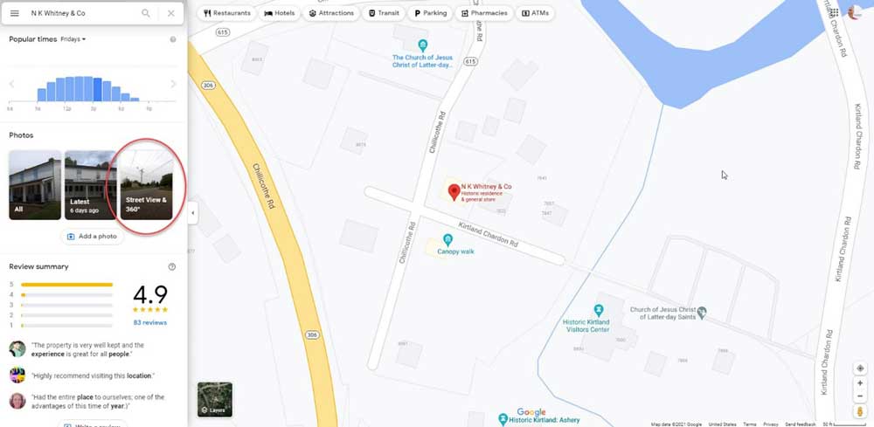Open Street View & 360° thumbnail

click(146, 185)
